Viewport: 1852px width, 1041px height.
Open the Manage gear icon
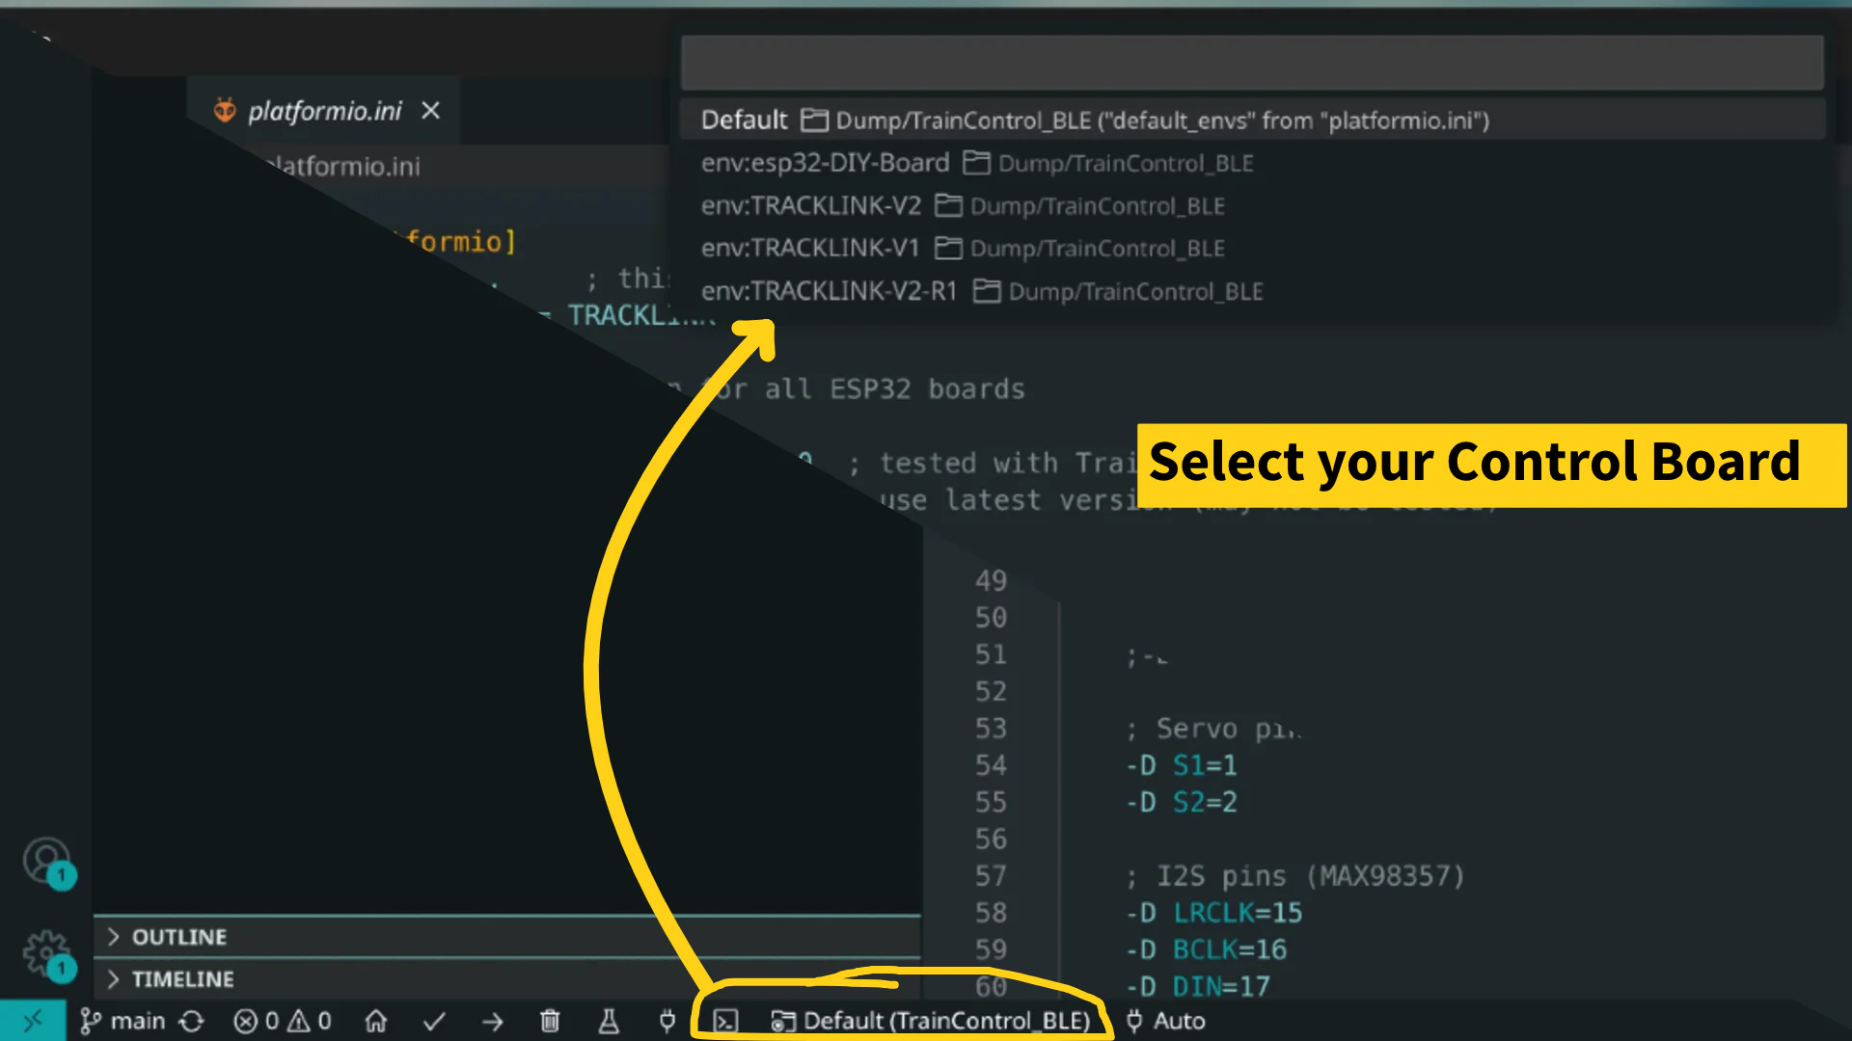click(46, 952)
